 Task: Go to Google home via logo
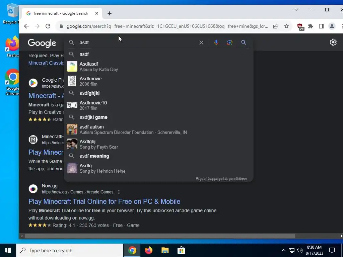(x=42, y=43)
